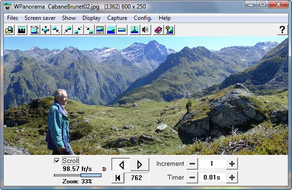The image size is (292, 190).
Task: Maximize the WPanorama window
Action: pyautogui.click(x=263, y=4)
